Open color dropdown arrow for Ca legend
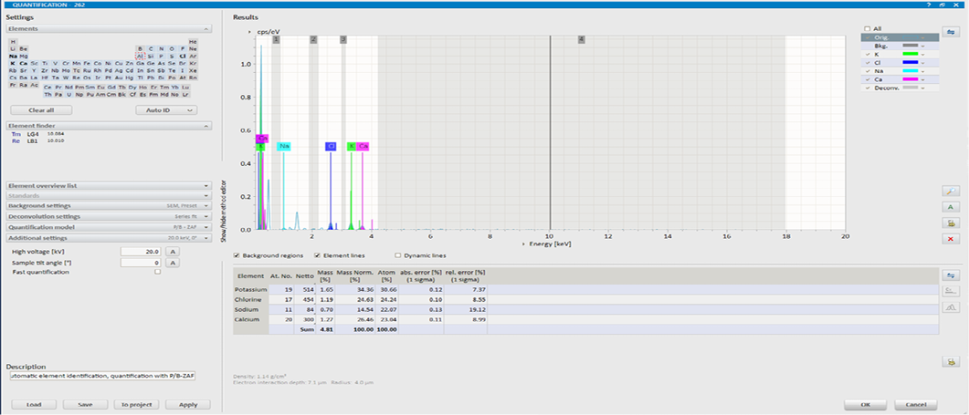 tap(923, 79)
